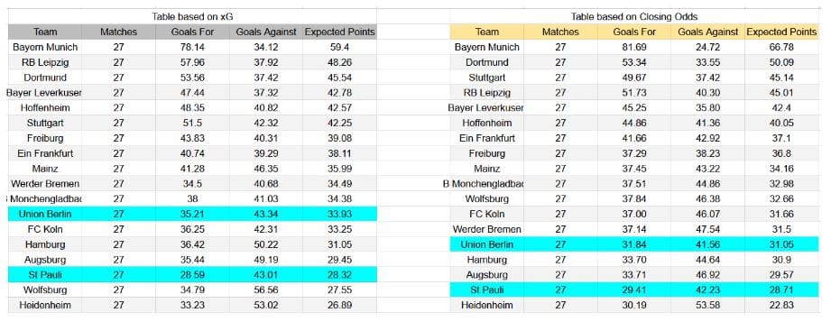Select the Dortmund cell in Closing Odds table
Screen dimensions: 831x331
[487, 62]
